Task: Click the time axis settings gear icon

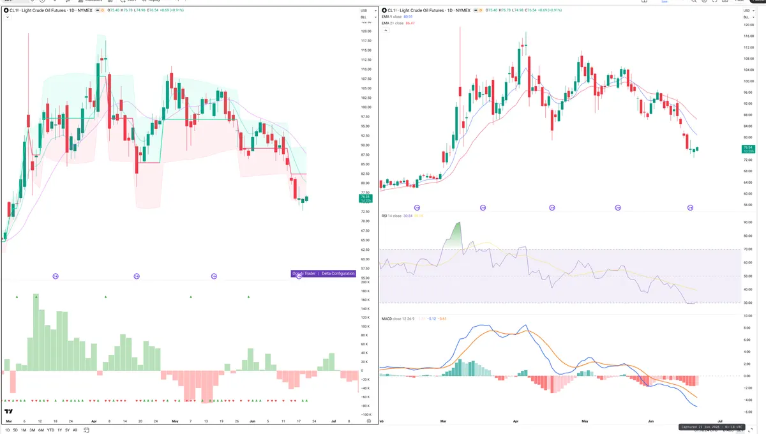Action: coord(369,421)
